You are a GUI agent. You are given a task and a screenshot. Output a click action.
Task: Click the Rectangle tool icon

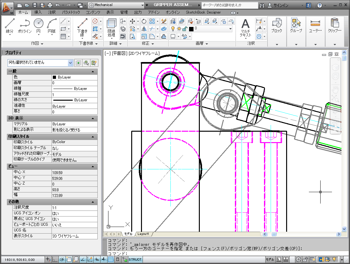click(64, 28)
